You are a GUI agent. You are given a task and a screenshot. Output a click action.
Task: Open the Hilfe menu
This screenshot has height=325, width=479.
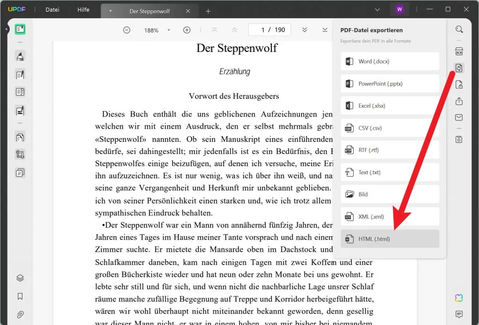[83, 9]
